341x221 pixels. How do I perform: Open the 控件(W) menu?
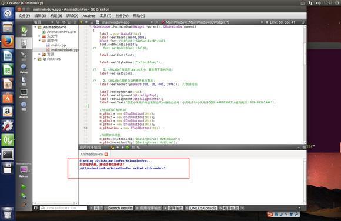tap(122, 16)
